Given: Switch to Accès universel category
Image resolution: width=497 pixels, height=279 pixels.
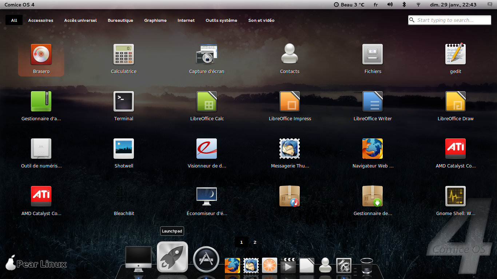Looking at the screenshot, I should (x=80, y=20).
